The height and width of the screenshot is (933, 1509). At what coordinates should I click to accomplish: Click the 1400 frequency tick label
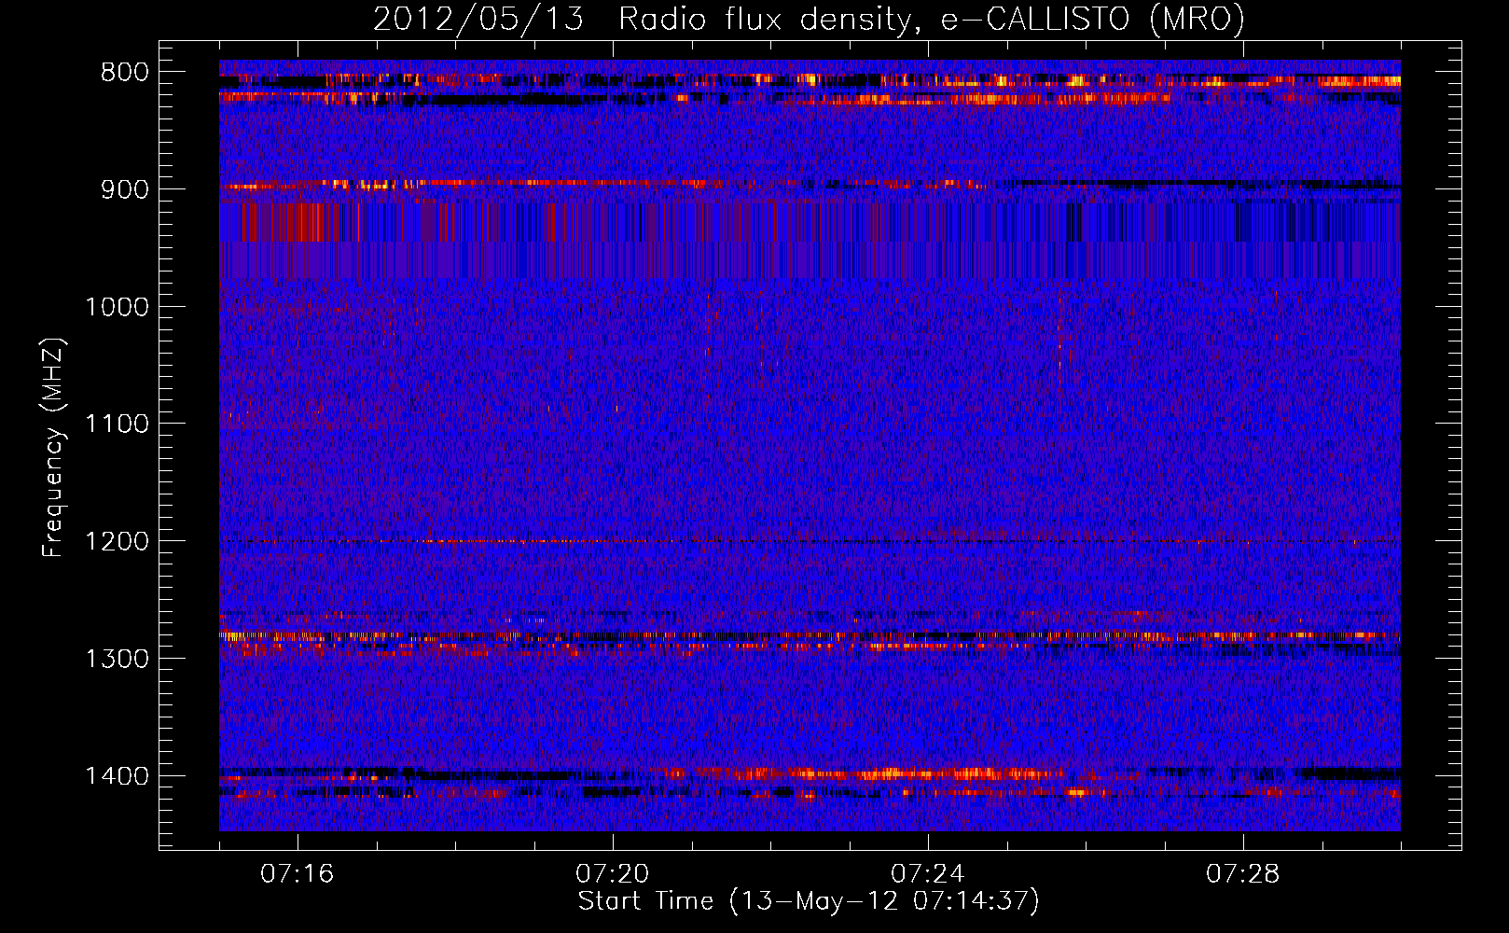tap(117, 776)
